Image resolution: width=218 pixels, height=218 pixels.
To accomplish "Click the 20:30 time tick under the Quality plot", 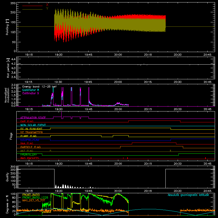I will tap(178, 191).
